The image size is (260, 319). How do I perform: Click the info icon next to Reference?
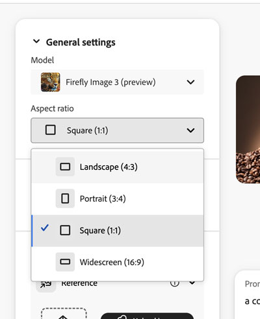tap(175, 283)
